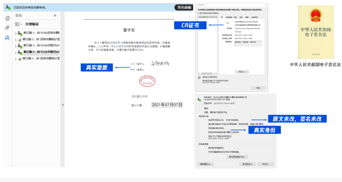The width and height of the screenshot is (342, 182).
Task: Open the 签名面板 button
Action: [x=184, y=8]
